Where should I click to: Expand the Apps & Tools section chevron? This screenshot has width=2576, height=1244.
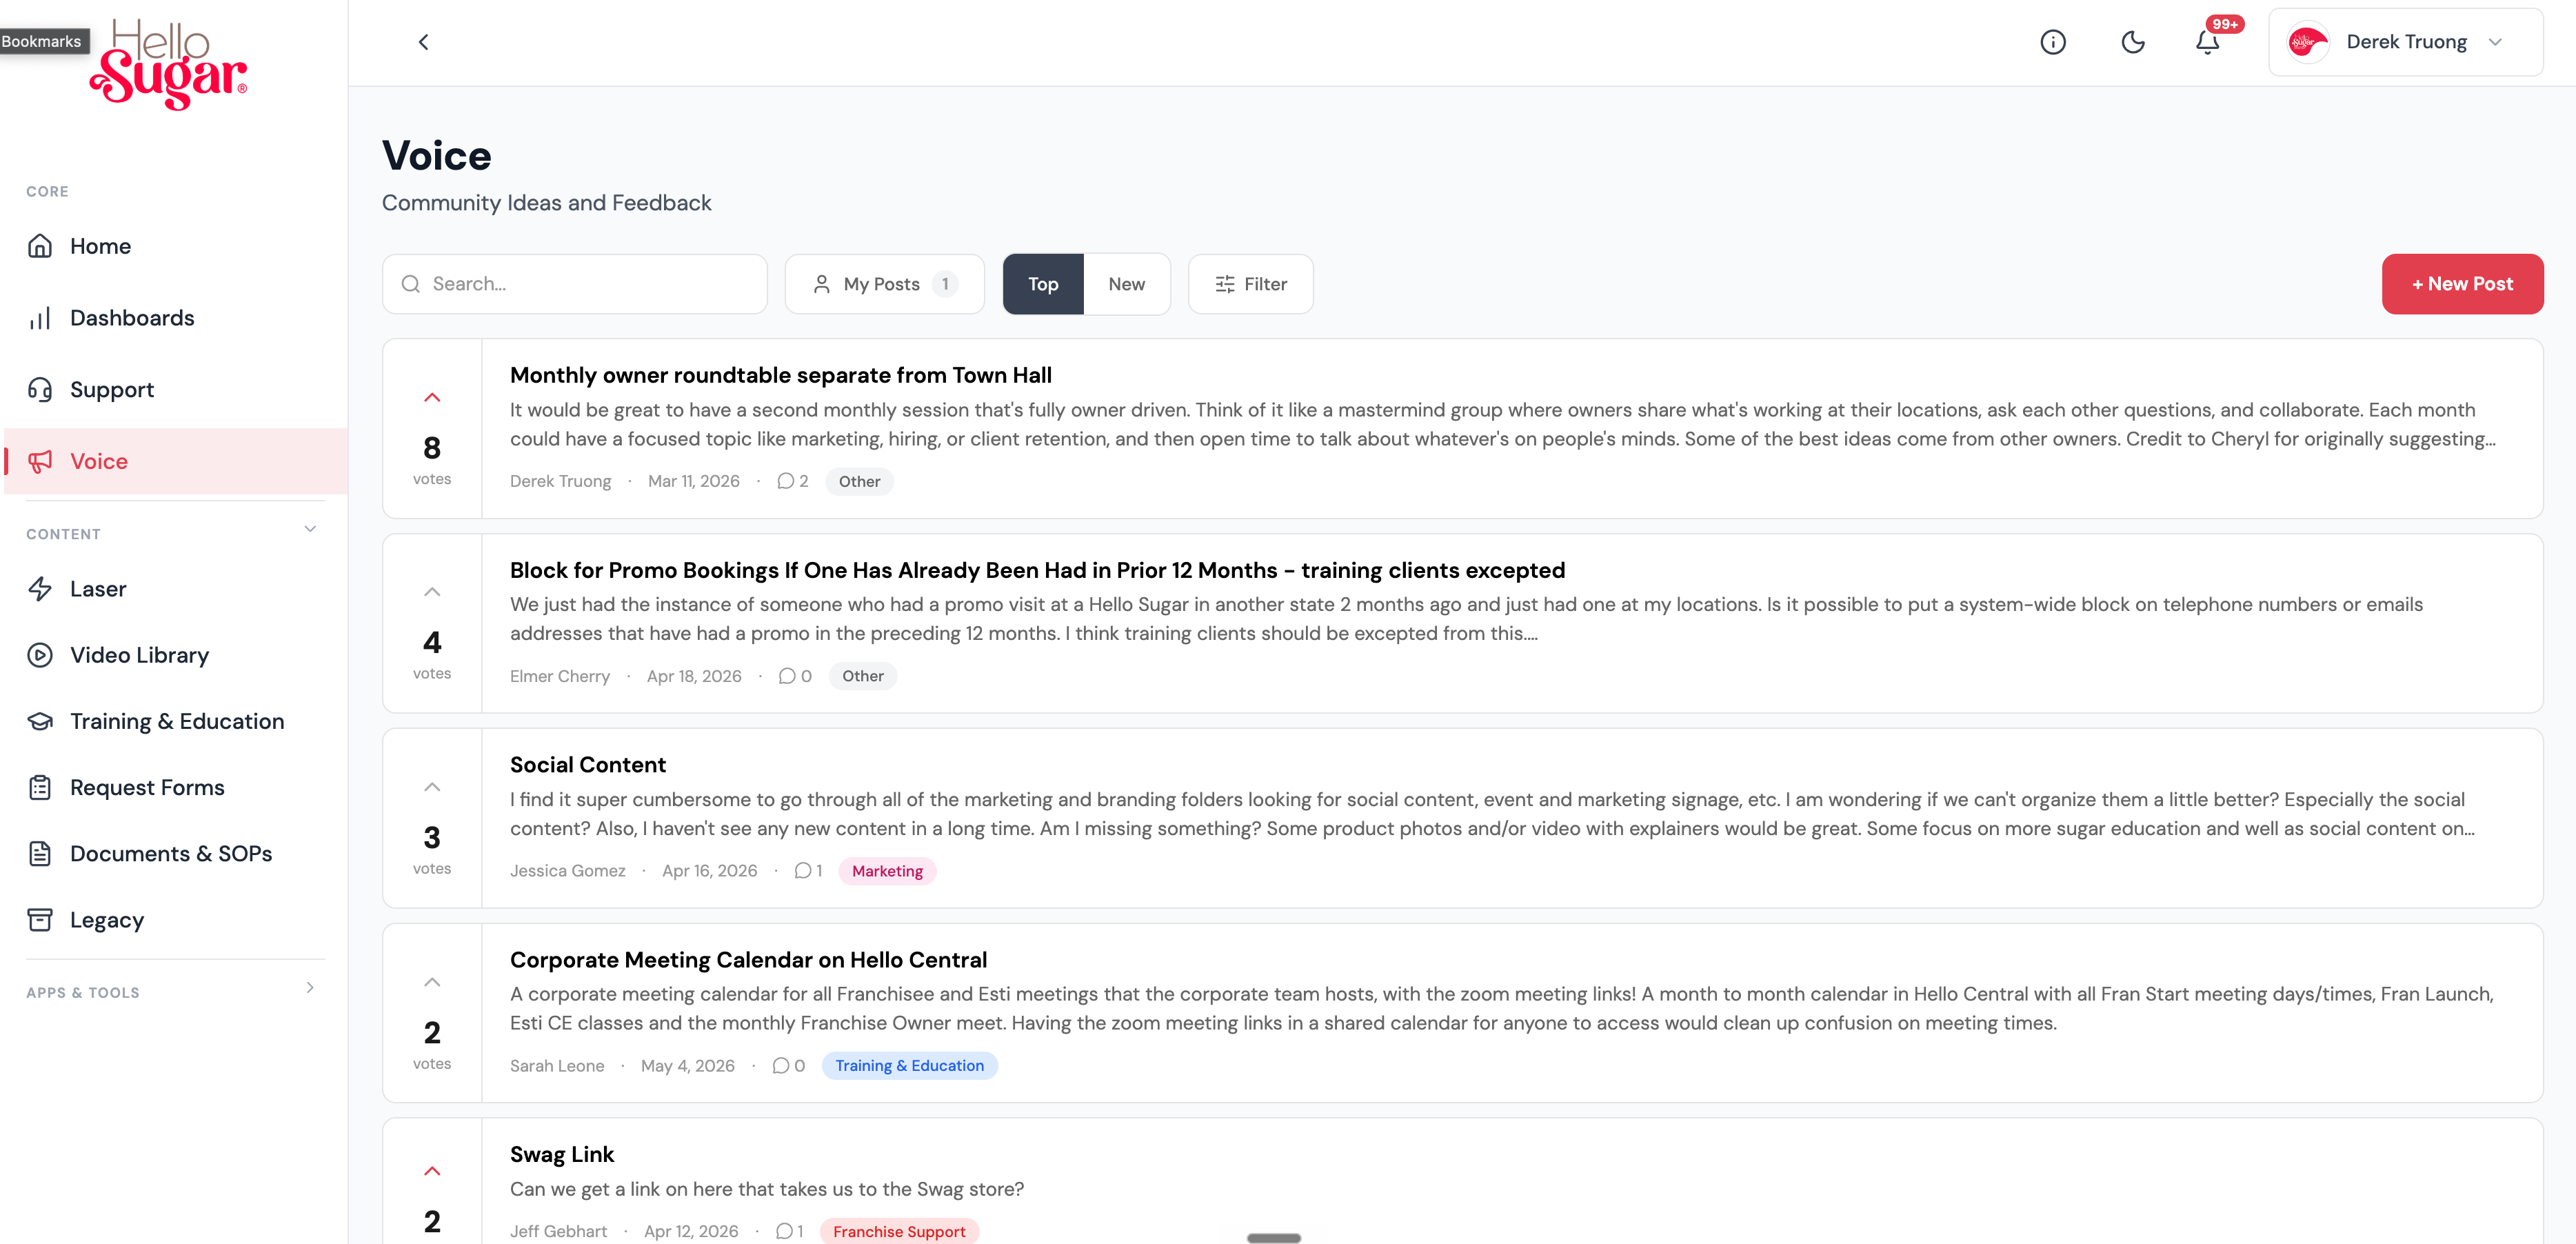click(x=310, y=988)
